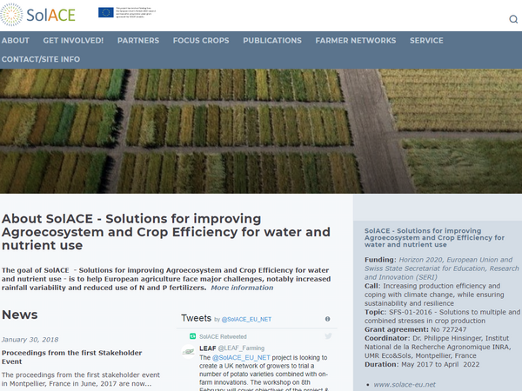522x391 pixels.
Task: Click the About SolACE main heading
Action: (x=166, y=232)
